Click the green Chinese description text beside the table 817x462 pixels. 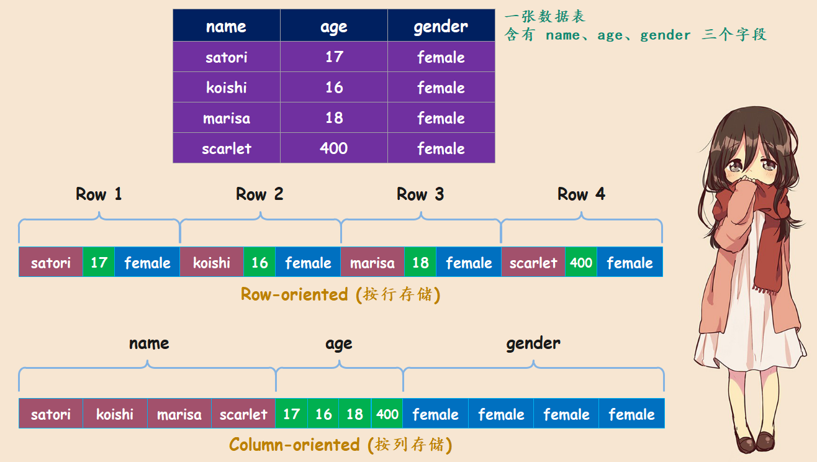(x=635, y=26)
